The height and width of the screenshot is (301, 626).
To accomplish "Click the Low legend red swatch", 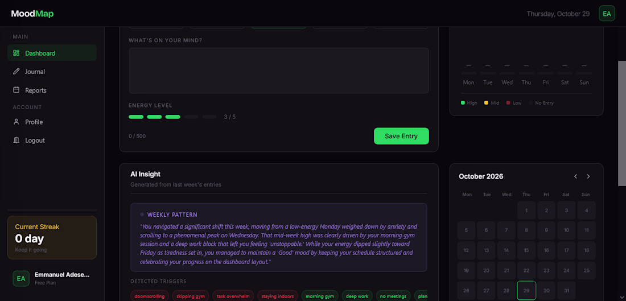I will (x=508, y=102).
